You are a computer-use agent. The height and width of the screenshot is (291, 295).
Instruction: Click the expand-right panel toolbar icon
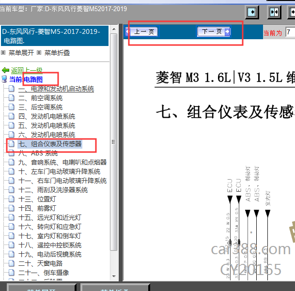tap(252, 12)
